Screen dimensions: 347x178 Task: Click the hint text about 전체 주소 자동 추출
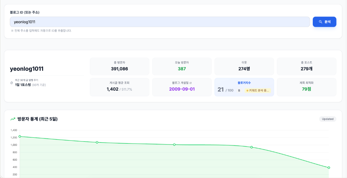41,31
